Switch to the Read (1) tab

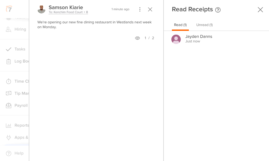(180, 25)
